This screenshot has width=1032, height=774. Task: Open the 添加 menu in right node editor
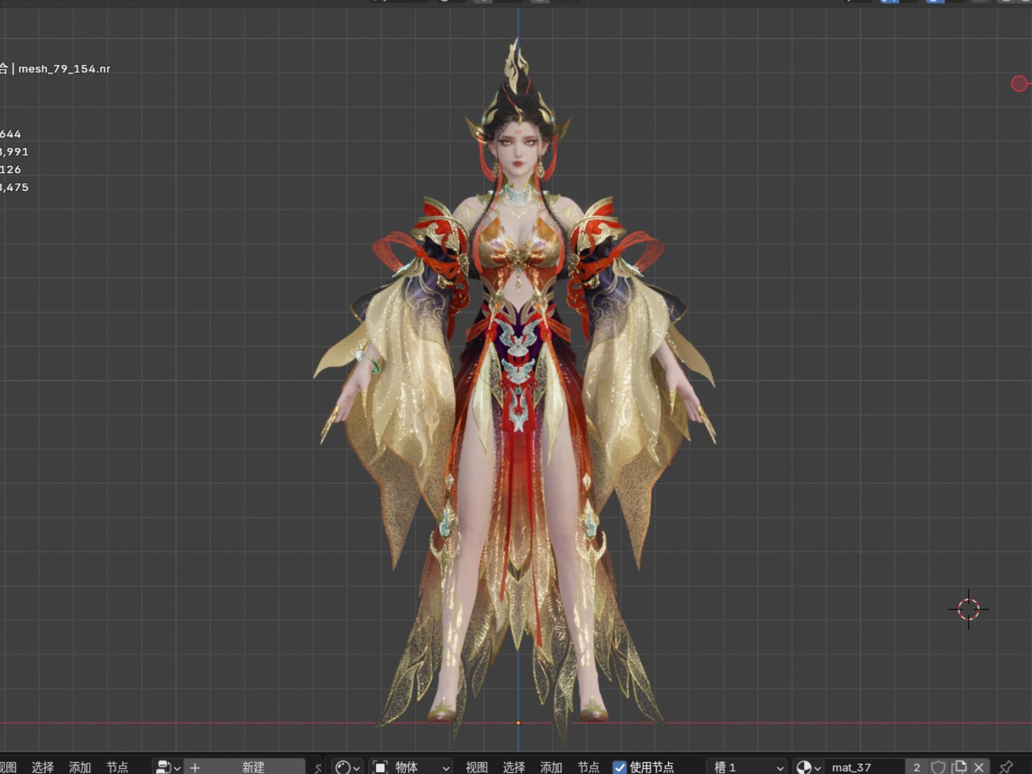coord(551,767)
